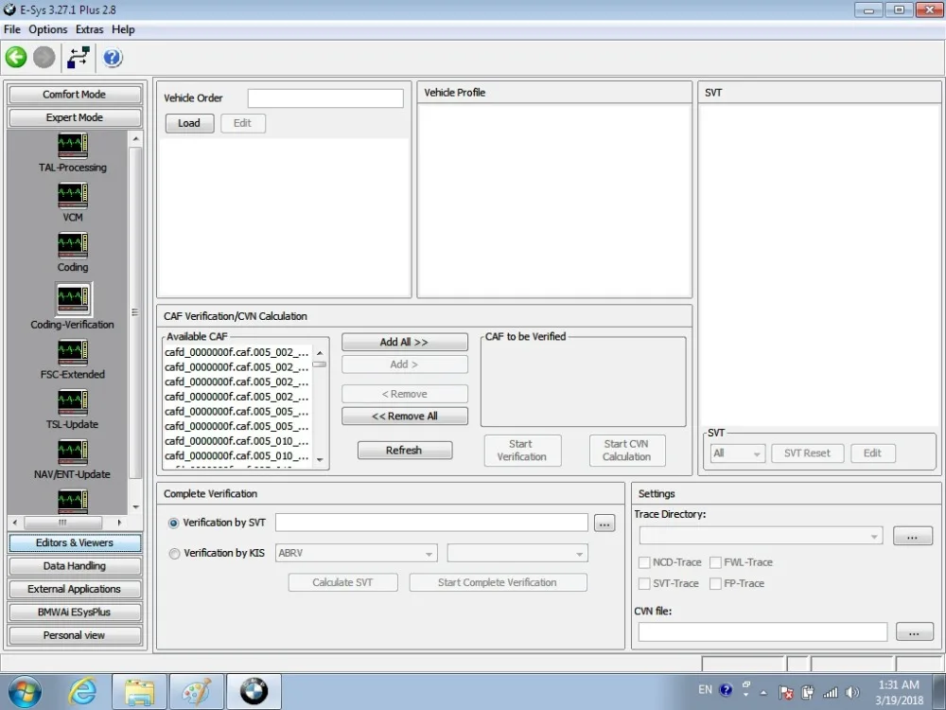Click the BMW E-Sys taskbar icon
The height and width of the screenshot is (710, 946).
point(254,691)
